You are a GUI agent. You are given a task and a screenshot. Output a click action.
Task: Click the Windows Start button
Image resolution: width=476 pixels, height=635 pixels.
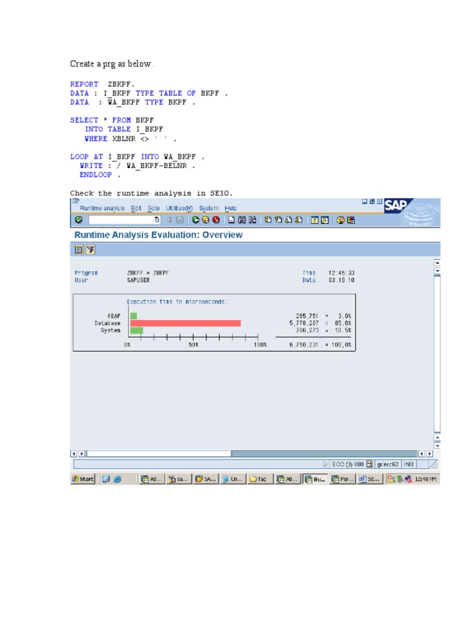coord(83,479)
